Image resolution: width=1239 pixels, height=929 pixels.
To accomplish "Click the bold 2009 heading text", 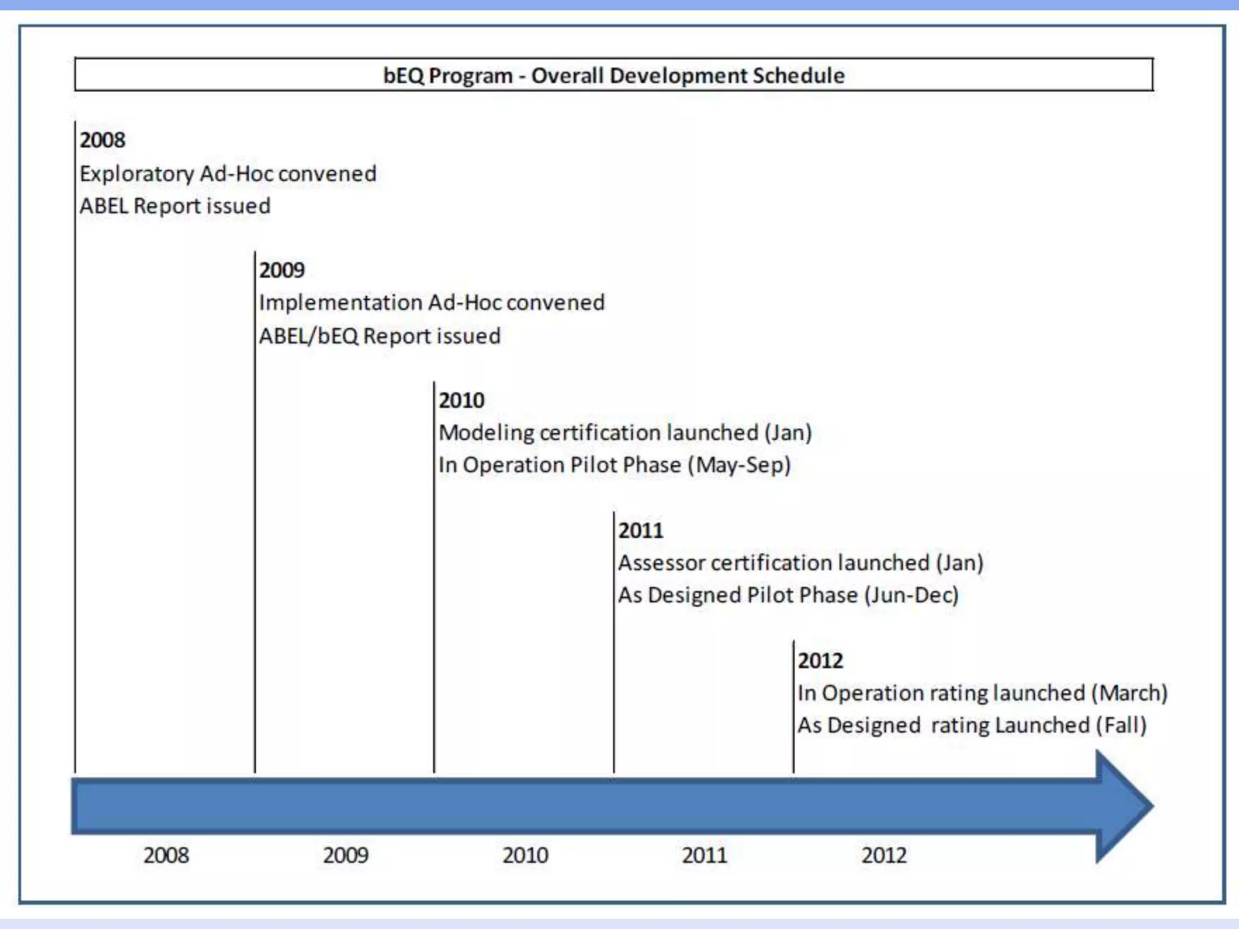I will [x=282, y=270].
